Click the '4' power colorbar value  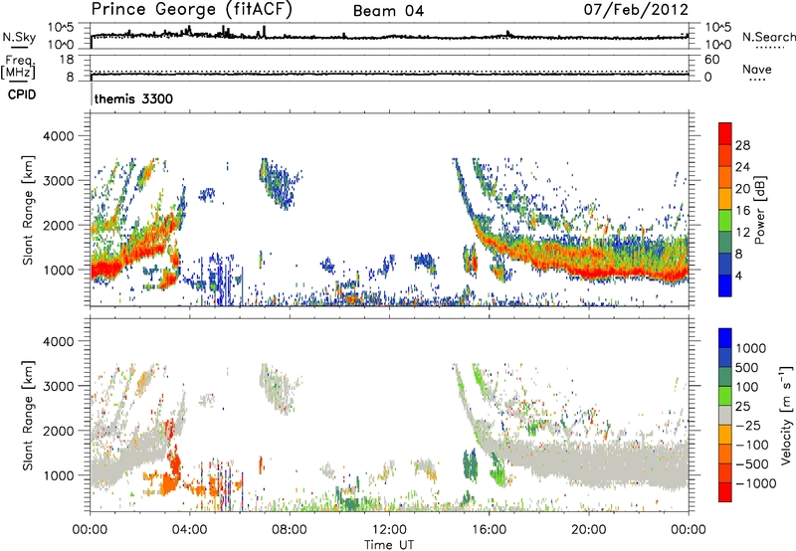click(x=738, y=276)
